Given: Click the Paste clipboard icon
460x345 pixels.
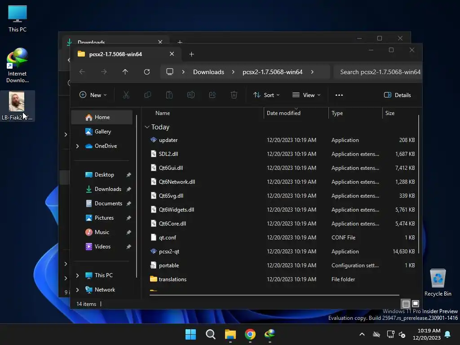Looking at the screenshot, I should pos(169,95).
